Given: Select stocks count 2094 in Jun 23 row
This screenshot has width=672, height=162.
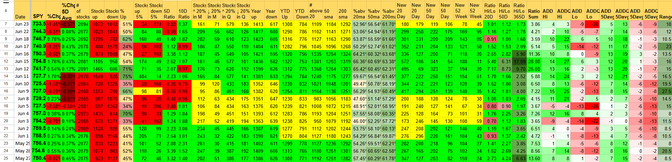Looking at the screenshot, I should click(x=83, y=24).
